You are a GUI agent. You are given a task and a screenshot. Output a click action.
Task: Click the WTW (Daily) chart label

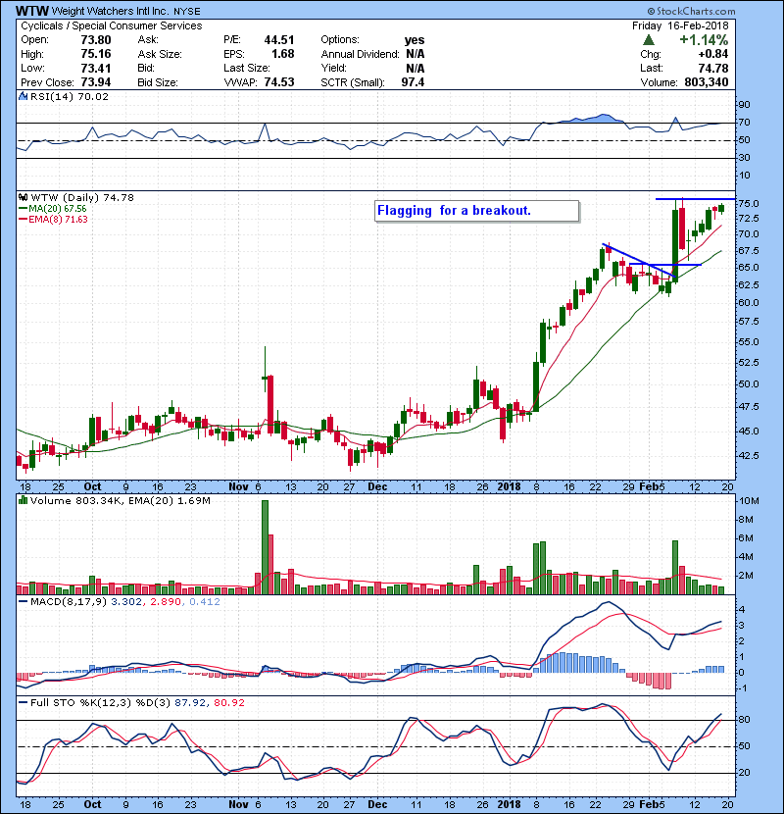(82, 198)
